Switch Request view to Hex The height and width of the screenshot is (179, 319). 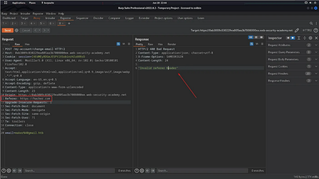[27, 44]
